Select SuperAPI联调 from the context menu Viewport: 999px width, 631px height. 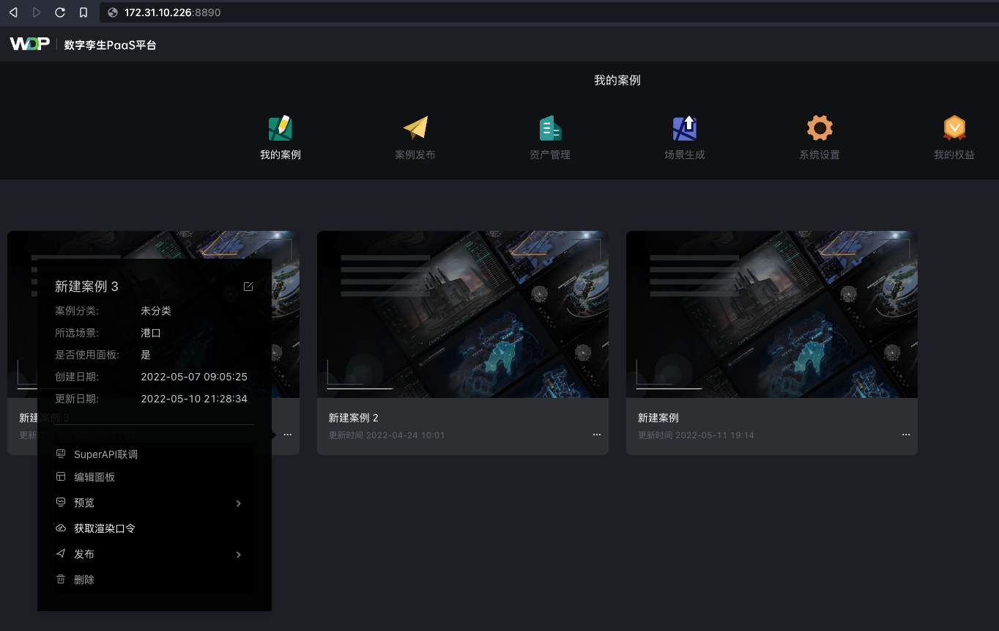coord(105,454)
